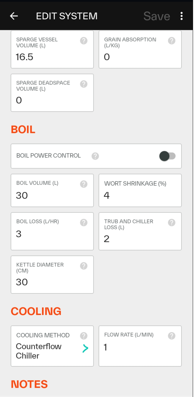Tap help icon for Boil Volume

(84, 184)
